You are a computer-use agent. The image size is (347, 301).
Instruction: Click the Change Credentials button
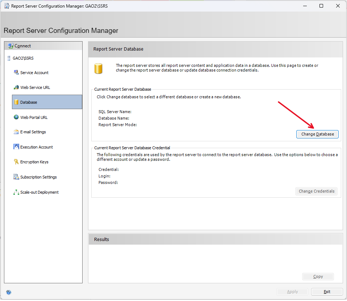(317, 191)
